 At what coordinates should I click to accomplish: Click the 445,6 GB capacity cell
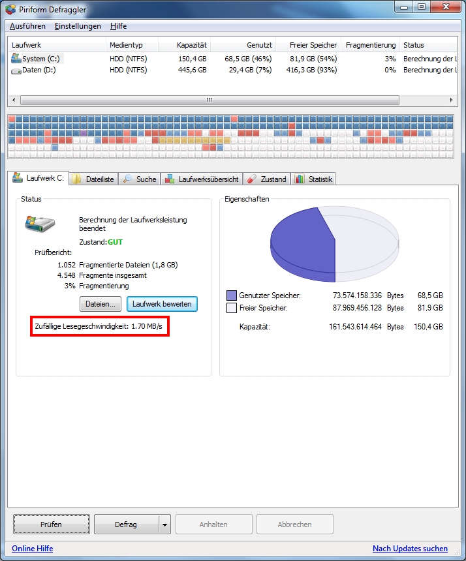click(193, 70)
